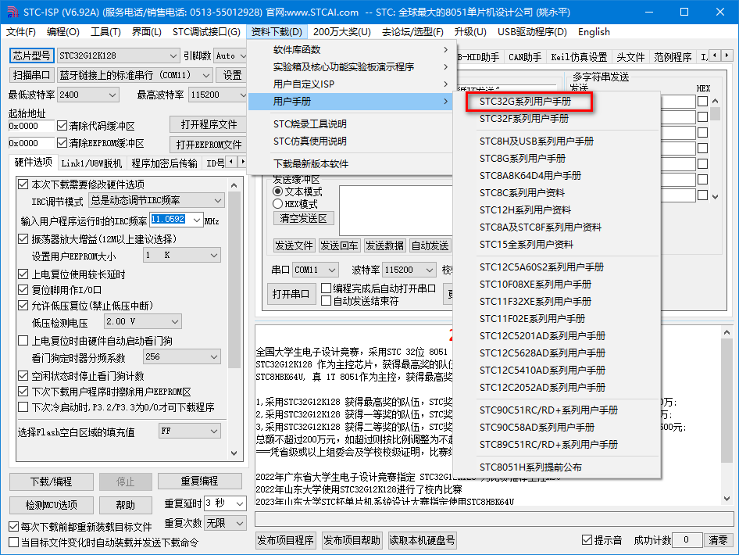Switch to English language menu
Image resolution: width=739 pixels, height=555 pixels.
pos(594,31)
